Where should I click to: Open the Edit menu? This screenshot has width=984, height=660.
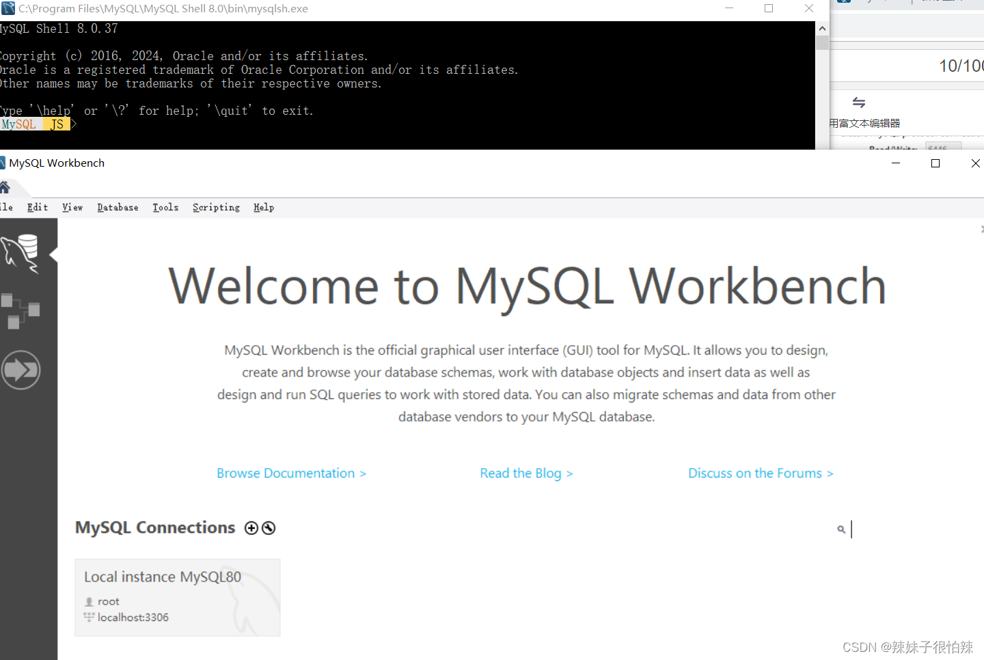(x=38, y=208)
